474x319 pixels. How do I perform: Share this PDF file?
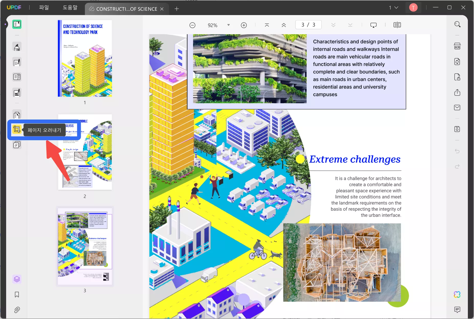pyautogui.click(x=457, y=92)
